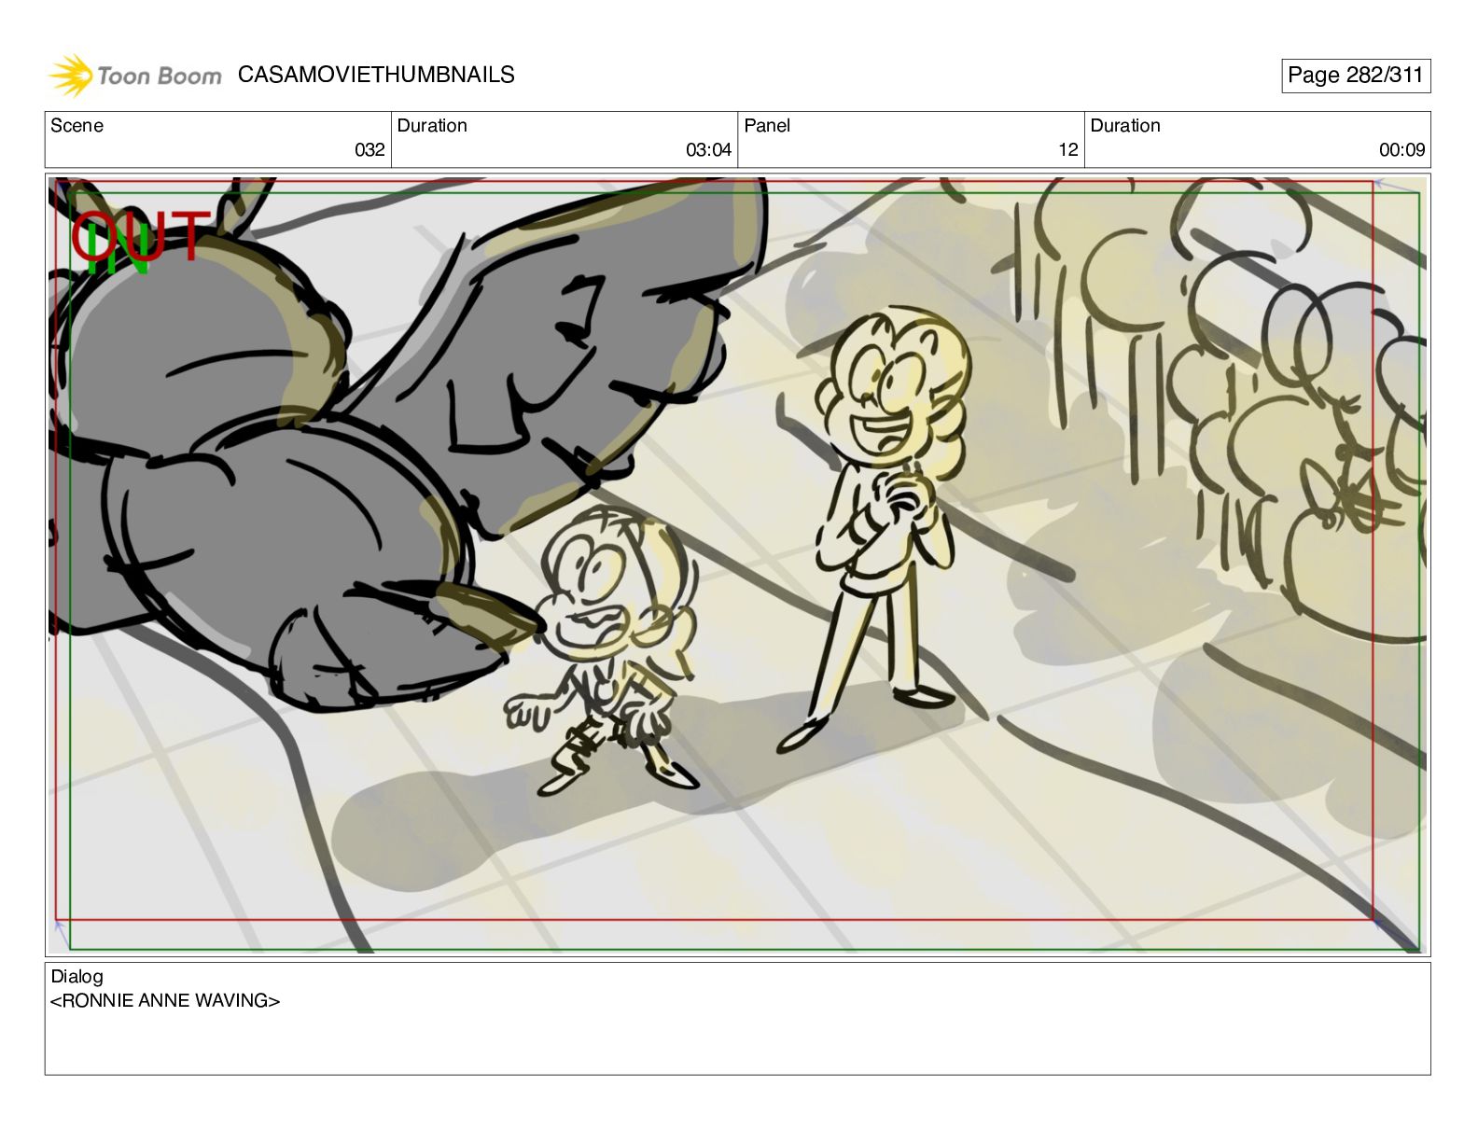Click scene number 032

pos(369,150)
